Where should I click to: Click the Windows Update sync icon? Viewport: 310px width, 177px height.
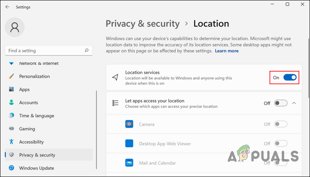[x=11, y=168]
